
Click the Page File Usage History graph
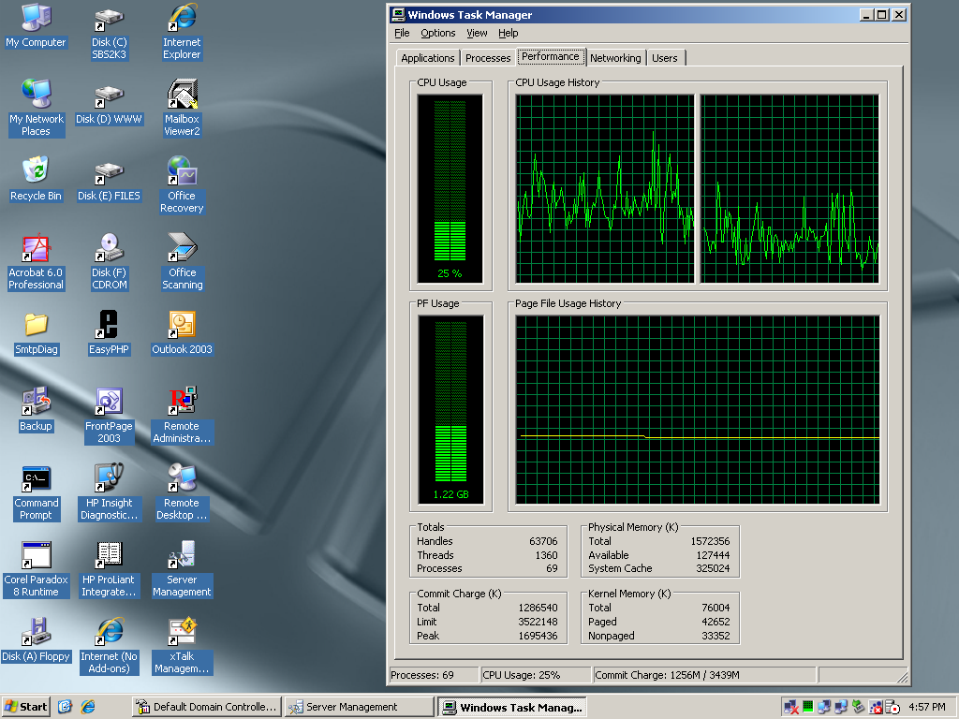[x=697, y=410]
